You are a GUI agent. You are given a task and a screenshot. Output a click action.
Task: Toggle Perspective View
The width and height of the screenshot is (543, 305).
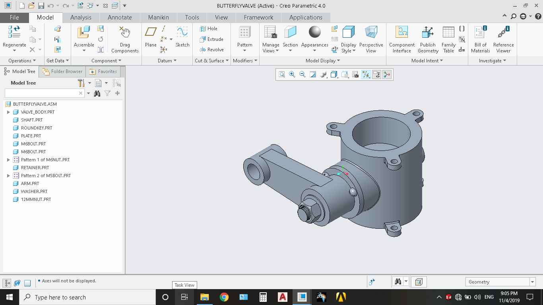[371, 39]
